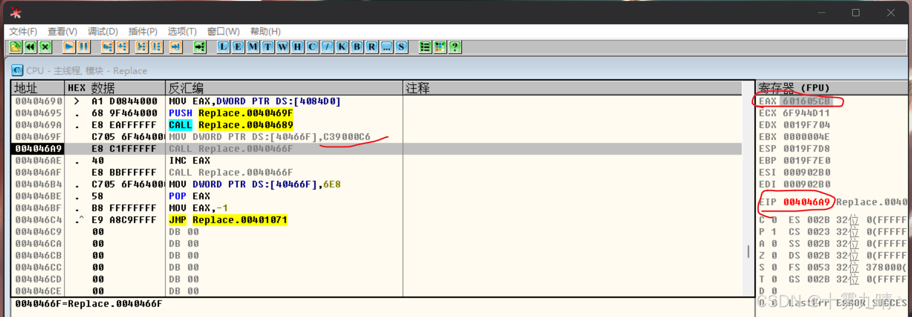
Task: Select address 004046C9 DB 00 row
Action: pyautogui.click(x=376, y=231)
